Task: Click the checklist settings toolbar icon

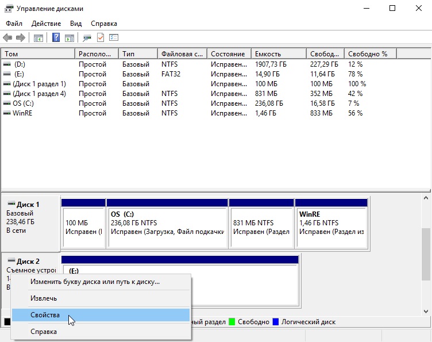Action: 114,38
